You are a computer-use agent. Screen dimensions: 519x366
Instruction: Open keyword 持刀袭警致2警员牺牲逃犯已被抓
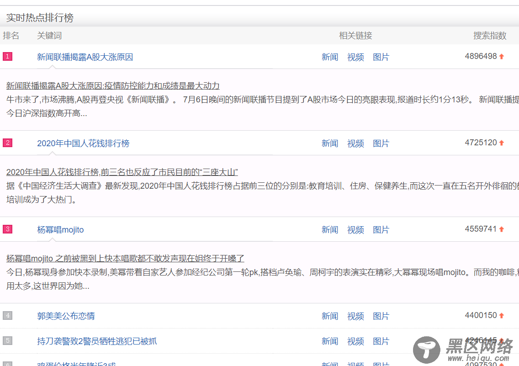(97, 341)
